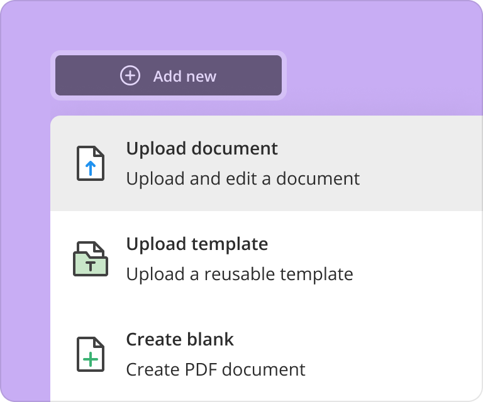Select the Upload template heading
483x402 pixels.
(197, 244)
